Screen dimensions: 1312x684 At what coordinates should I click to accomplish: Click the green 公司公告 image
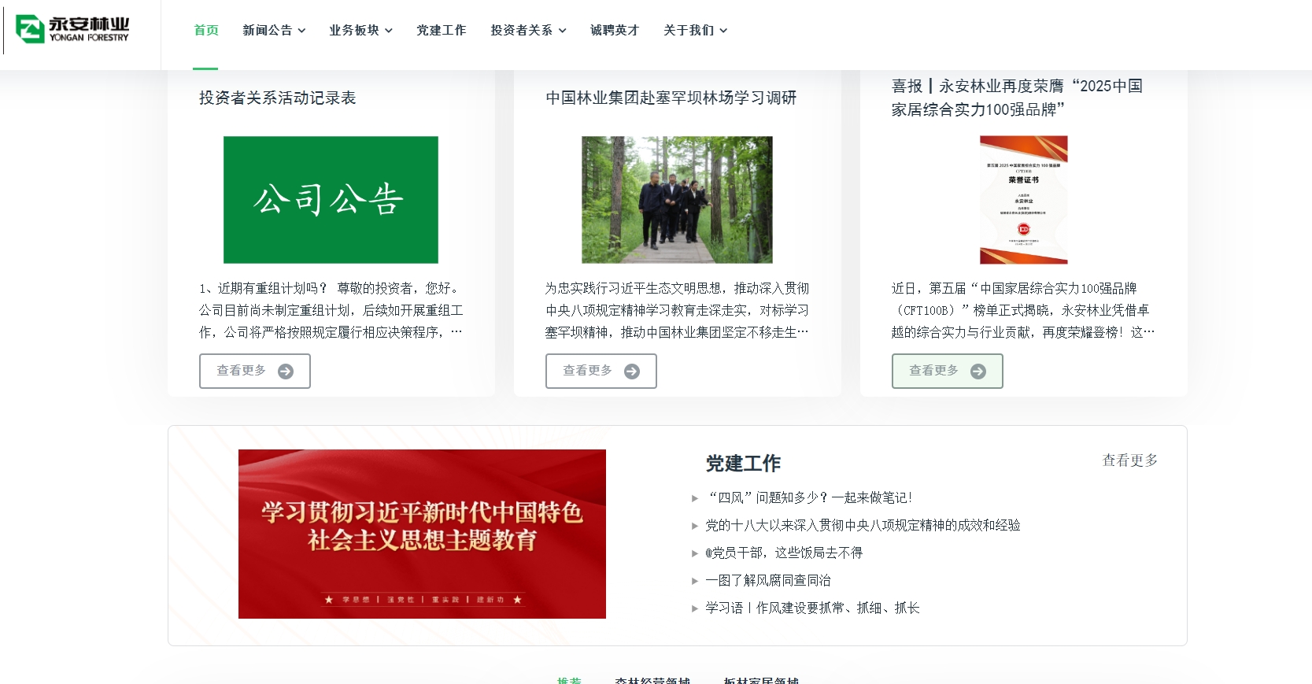(331, 200)
